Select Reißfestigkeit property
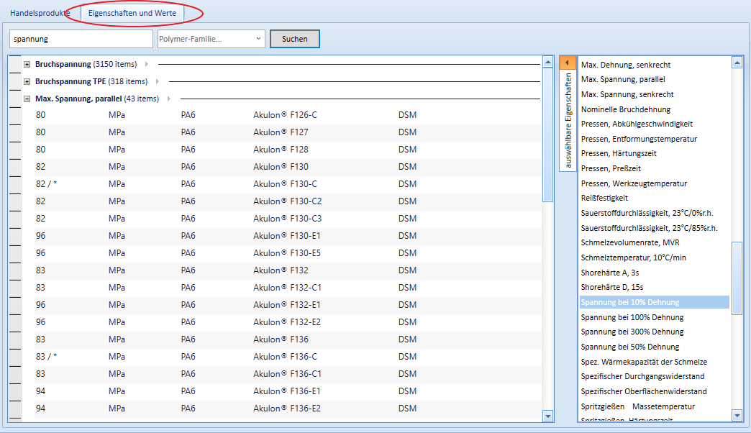 tap(604, 199)
